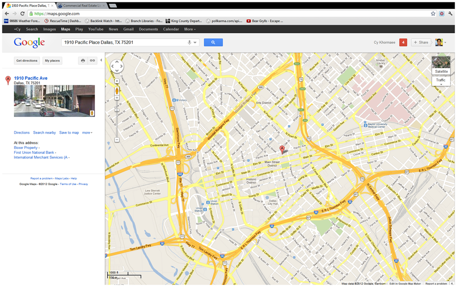The image size is (457, 287).
Task: Click the microphone icon in search box
Action: [x=189, y=42]
